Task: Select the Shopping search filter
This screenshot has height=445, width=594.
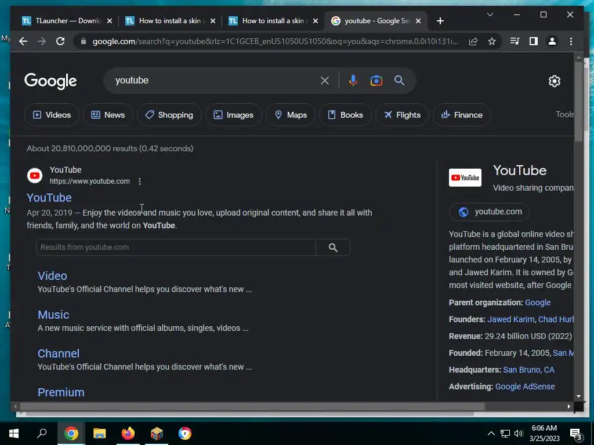Action: coord(169,115)
